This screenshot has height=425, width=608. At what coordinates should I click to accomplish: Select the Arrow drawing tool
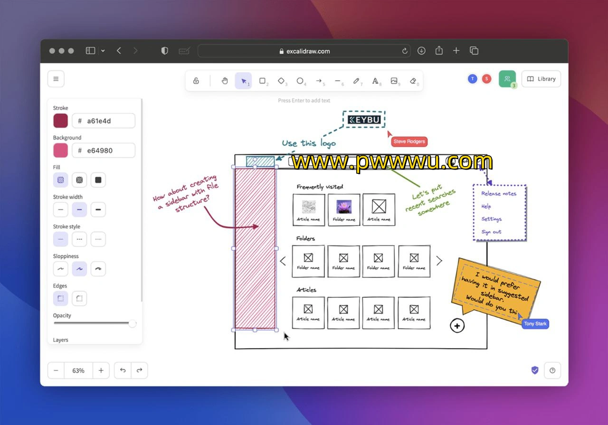click(319, 81)
